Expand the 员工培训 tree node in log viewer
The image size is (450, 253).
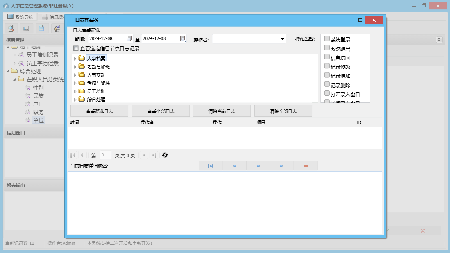click(75, 91)
